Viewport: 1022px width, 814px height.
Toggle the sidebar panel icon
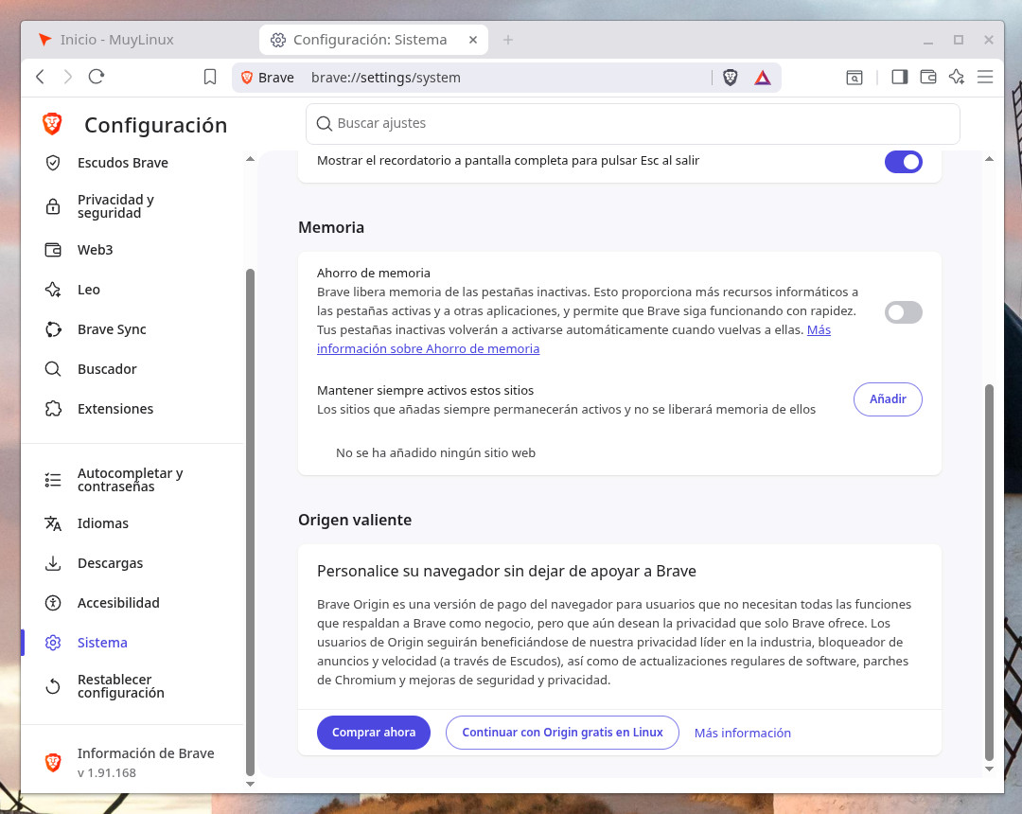[x=900, y=77]
